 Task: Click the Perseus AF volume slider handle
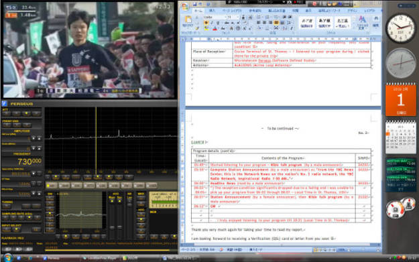click(x=112, y=227)
